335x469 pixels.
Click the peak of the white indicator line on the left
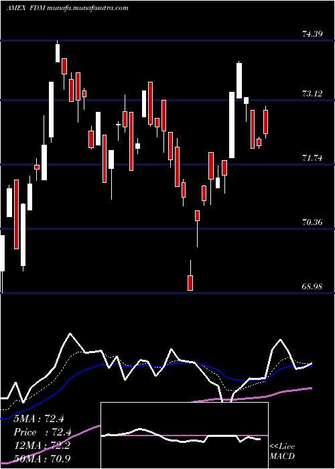coord(70,334)
